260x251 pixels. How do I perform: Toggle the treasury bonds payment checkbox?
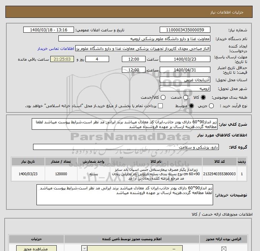pos(160,106)
